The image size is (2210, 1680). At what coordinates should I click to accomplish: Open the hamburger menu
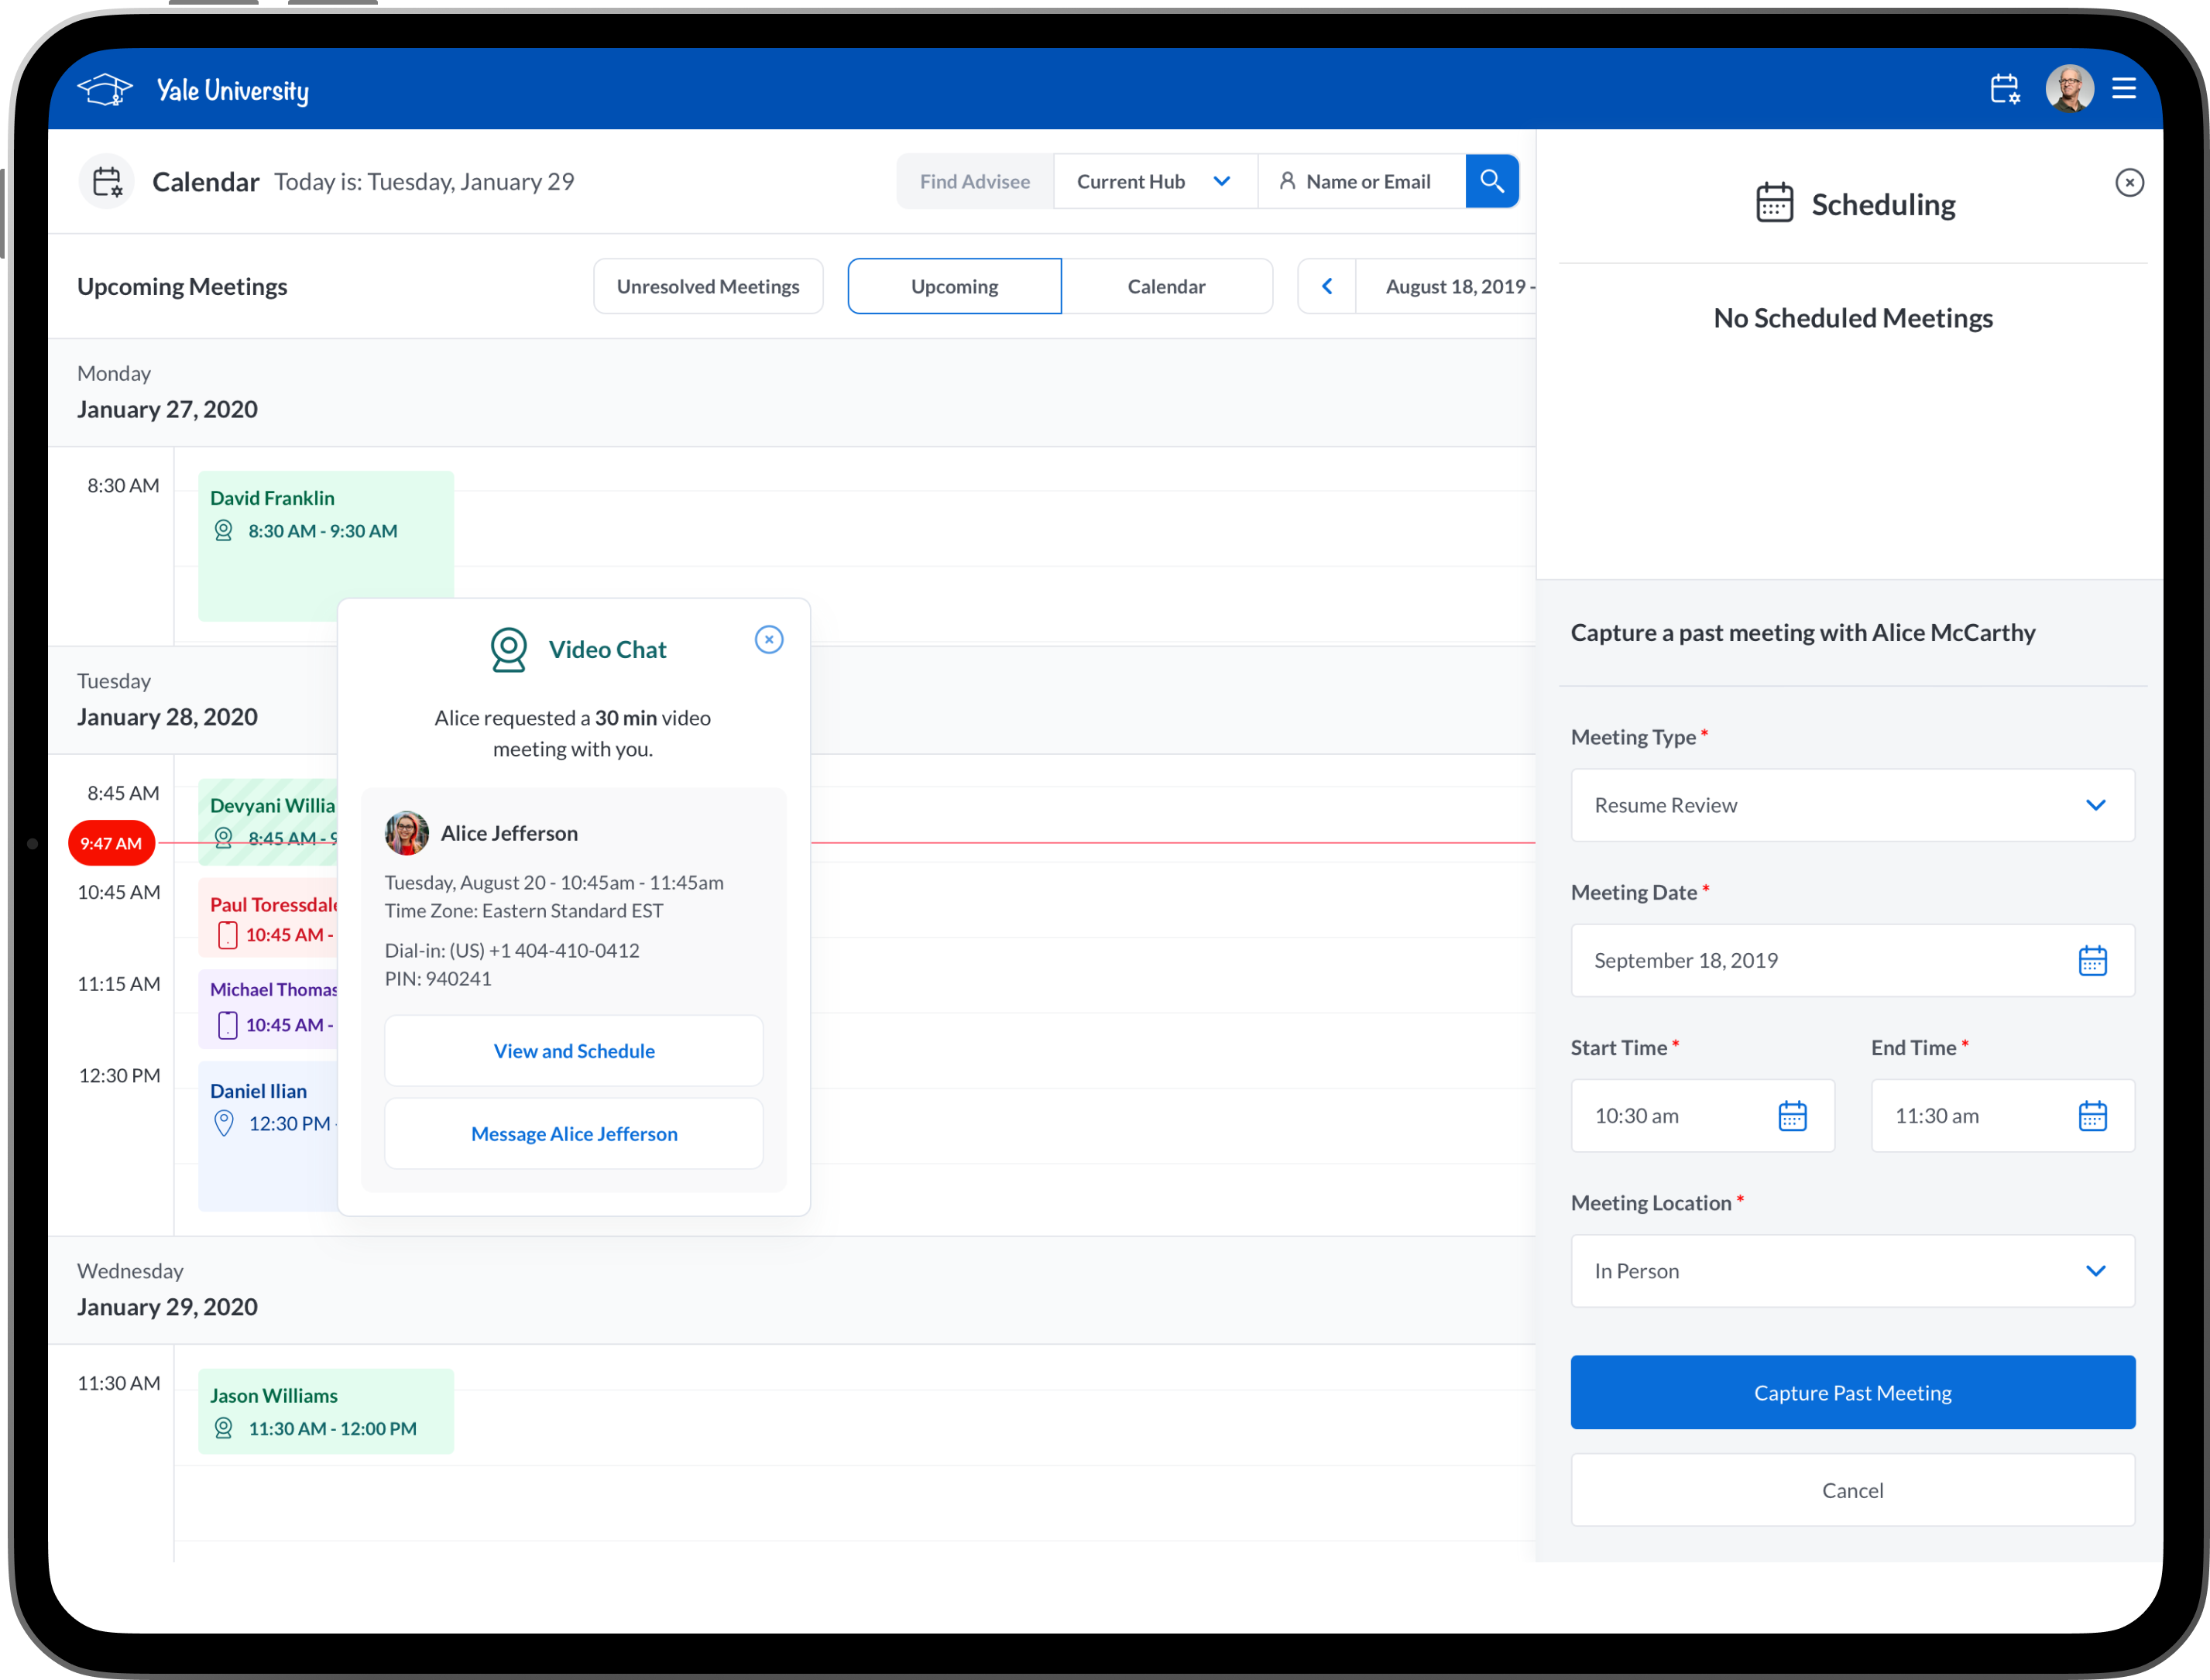point(2124,89)
